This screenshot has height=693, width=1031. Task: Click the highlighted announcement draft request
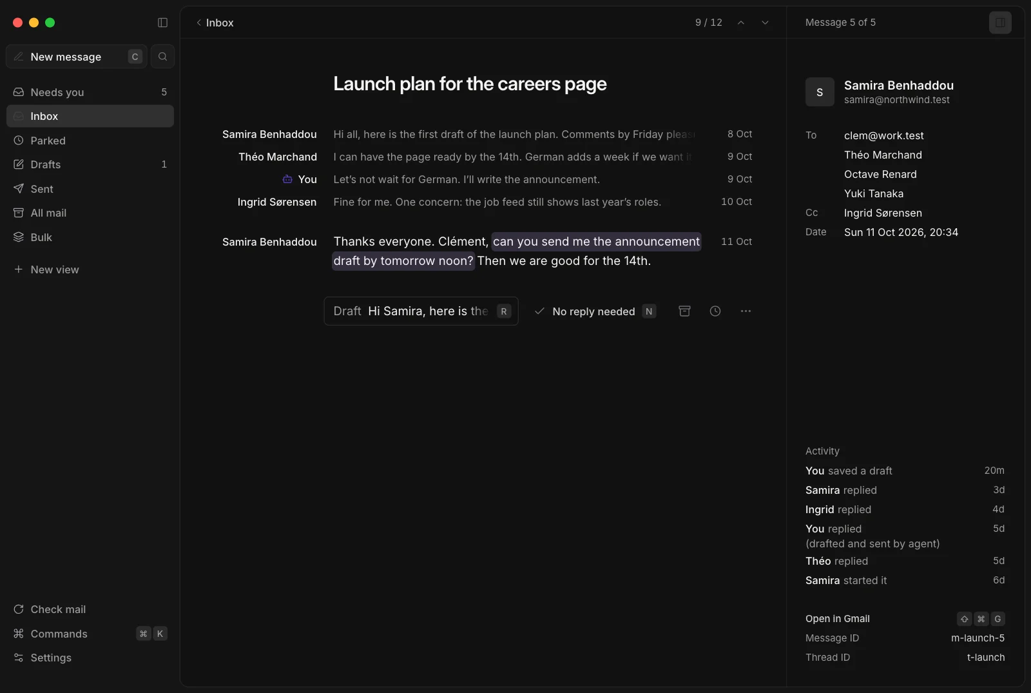[516, 251]
